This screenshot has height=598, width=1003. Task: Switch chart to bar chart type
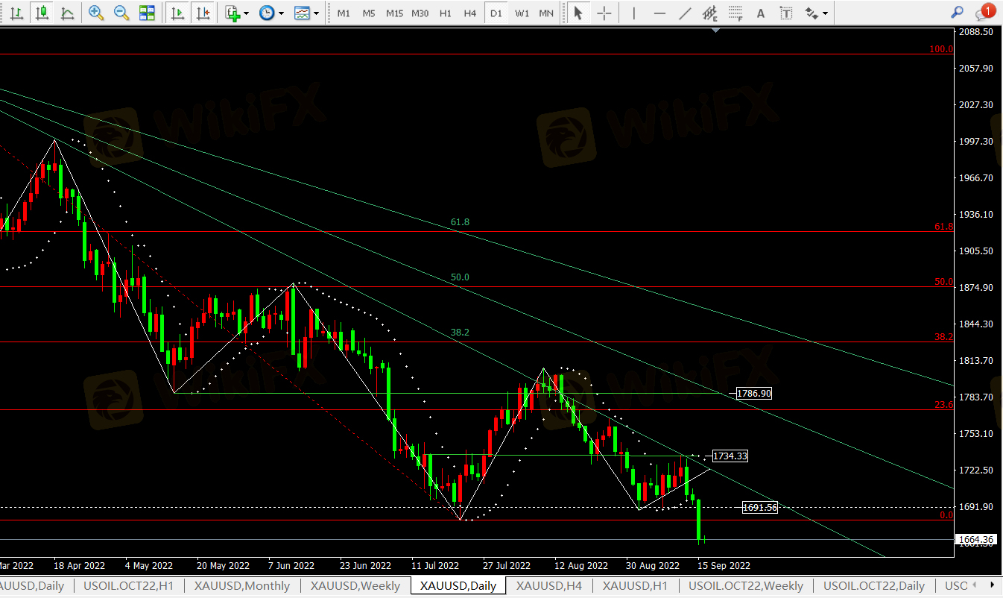pyautogui.click(x=16, y=13)
